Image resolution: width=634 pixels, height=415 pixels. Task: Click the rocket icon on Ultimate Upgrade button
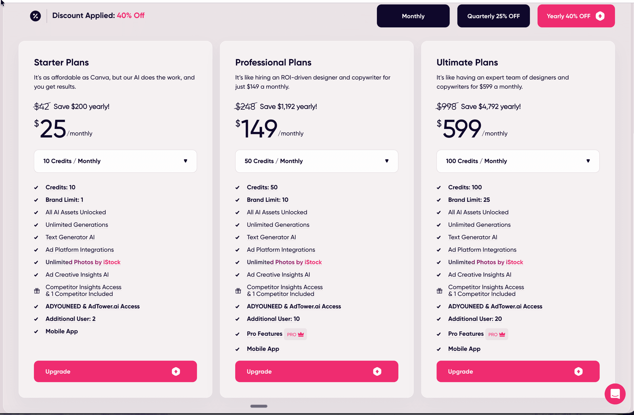point(578,371)
